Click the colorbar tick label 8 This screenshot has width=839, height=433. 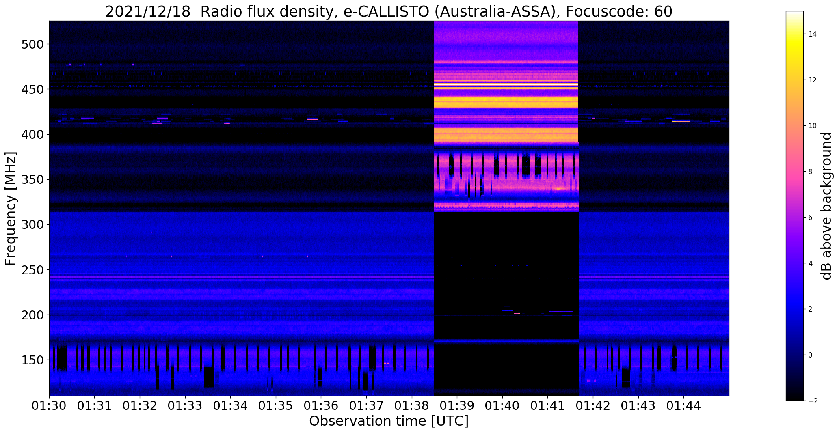click(811, 172)
